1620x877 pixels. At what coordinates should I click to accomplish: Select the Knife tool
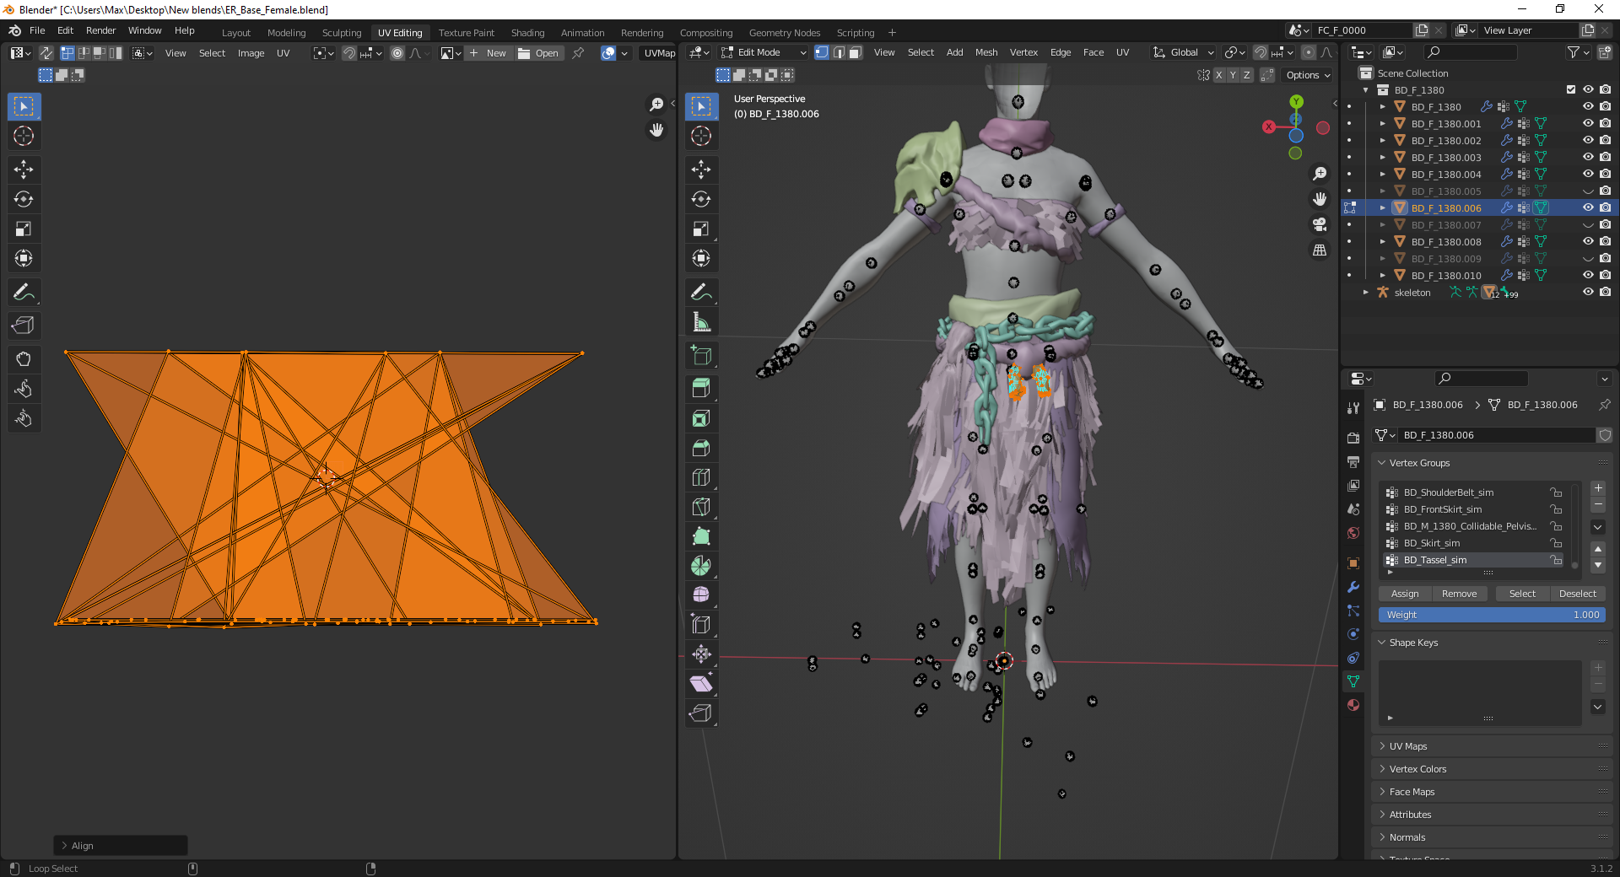click(x=701, y=507)
